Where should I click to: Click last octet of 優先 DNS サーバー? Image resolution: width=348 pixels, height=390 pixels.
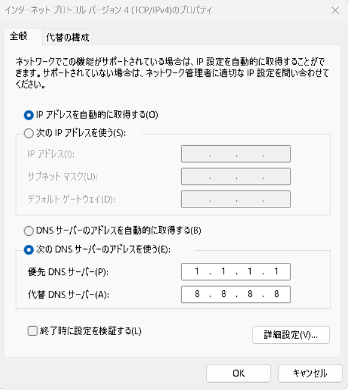click(x=276, y=271)
